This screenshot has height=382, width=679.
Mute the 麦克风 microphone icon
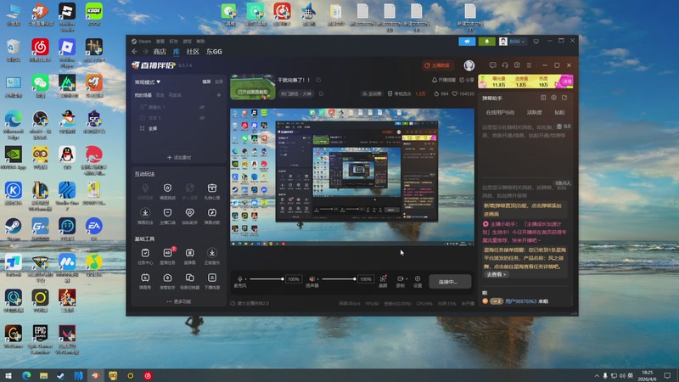239,279
